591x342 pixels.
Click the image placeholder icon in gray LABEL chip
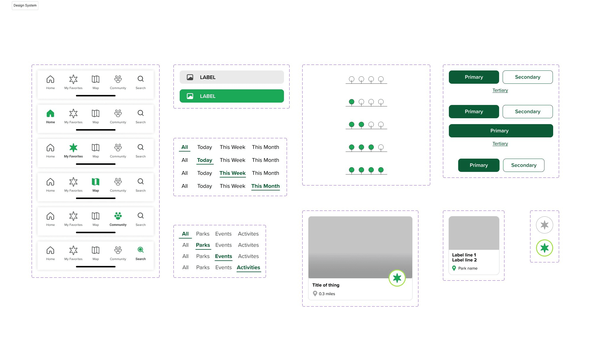tap(190, 77)
